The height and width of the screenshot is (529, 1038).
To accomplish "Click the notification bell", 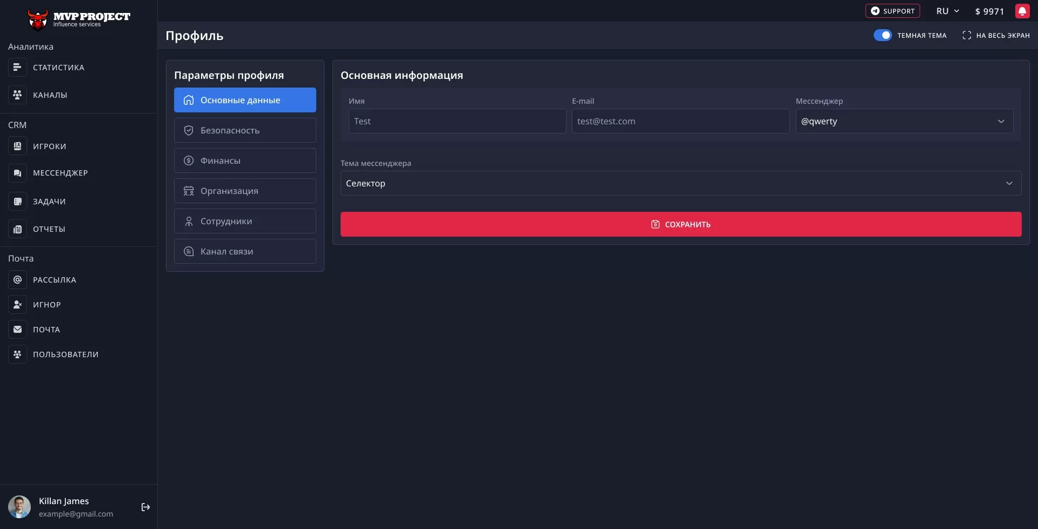I will [x=1023, y=10].
